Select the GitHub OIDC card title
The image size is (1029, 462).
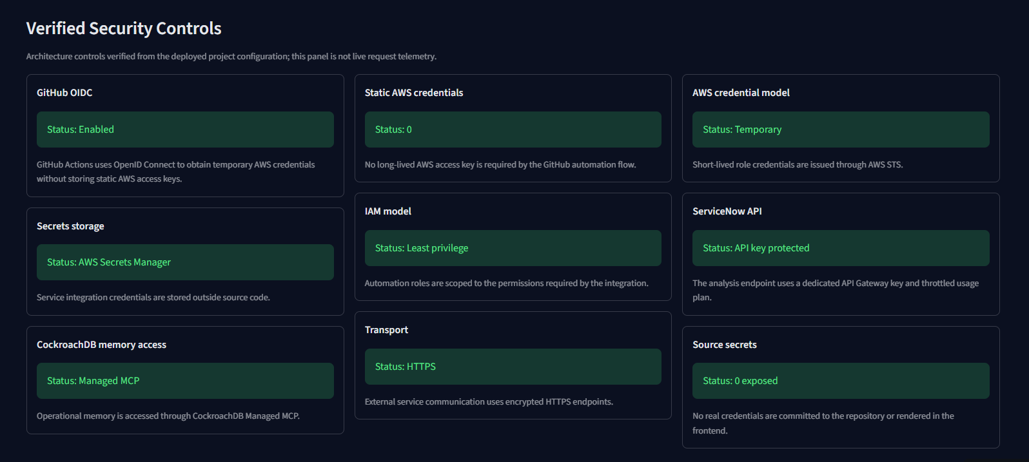pos(64,93)
